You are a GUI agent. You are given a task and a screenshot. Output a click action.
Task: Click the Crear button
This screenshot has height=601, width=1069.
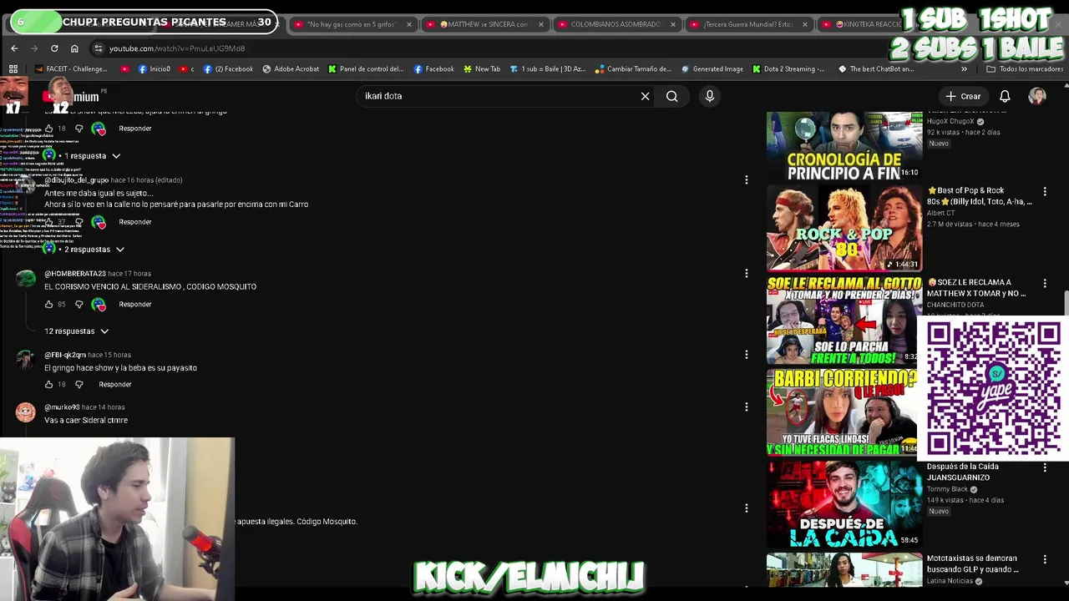click(963, 96)
